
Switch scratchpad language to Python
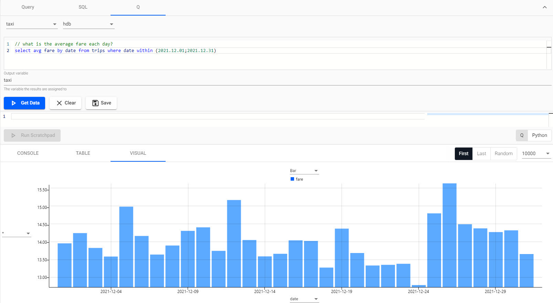[x=539, y=135]
